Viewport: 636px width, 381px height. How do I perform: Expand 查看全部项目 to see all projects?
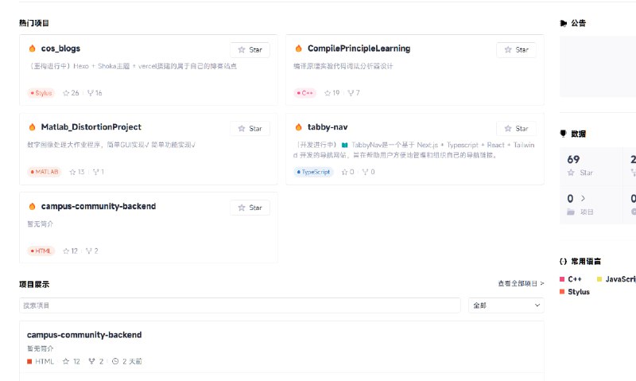tap(521, 283)
